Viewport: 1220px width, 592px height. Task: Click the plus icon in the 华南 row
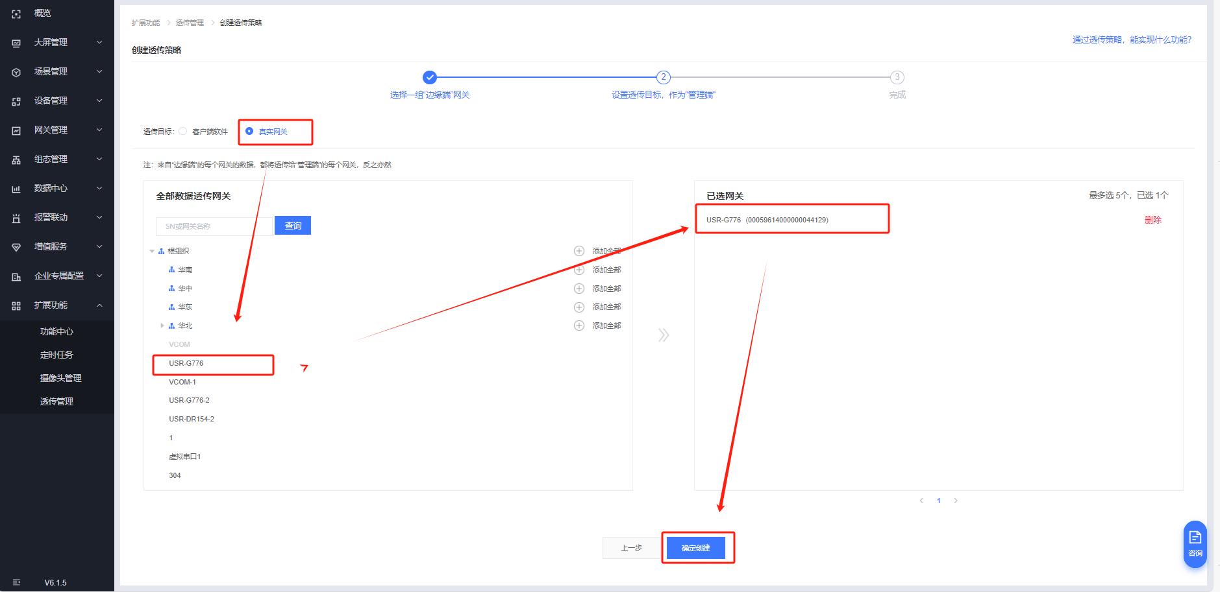pyautogui.click(x=579, y=270)
